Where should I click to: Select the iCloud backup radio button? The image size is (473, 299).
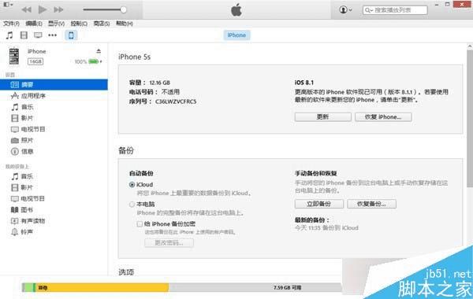(x=132, y=185)
